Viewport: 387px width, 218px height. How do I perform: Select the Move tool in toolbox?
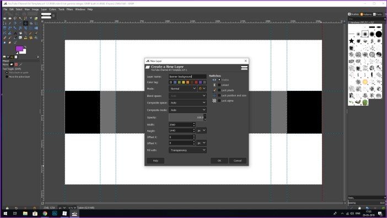[25, 23]
